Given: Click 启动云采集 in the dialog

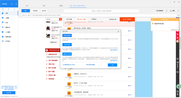Looking at the screenshot, I should (x=67, y=45).
